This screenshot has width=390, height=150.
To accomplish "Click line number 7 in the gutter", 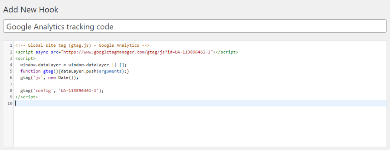I will tap(11, 84).
